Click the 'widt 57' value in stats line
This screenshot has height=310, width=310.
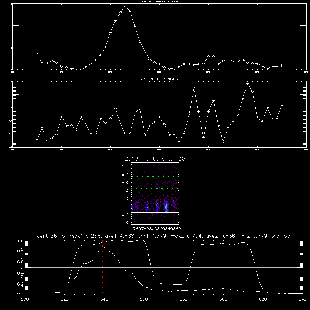pyautogui.click(x=281, y=236)
